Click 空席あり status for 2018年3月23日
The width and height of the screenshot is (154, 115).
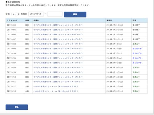[x=136, y=86]
